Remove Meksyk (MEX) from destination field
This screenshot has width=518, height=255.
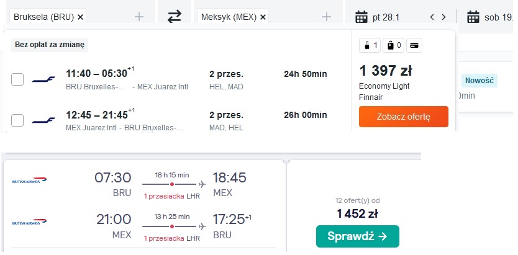coord(263,17)
